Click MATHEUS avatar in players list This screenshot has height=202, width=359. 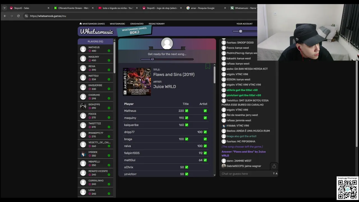pos(83,49)
